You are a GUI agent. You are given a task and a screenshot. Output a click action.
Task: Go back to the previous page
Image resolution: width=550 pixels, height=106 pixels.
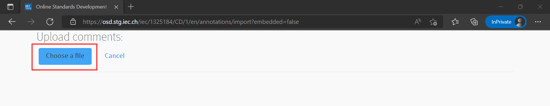[x=12, y=22]
